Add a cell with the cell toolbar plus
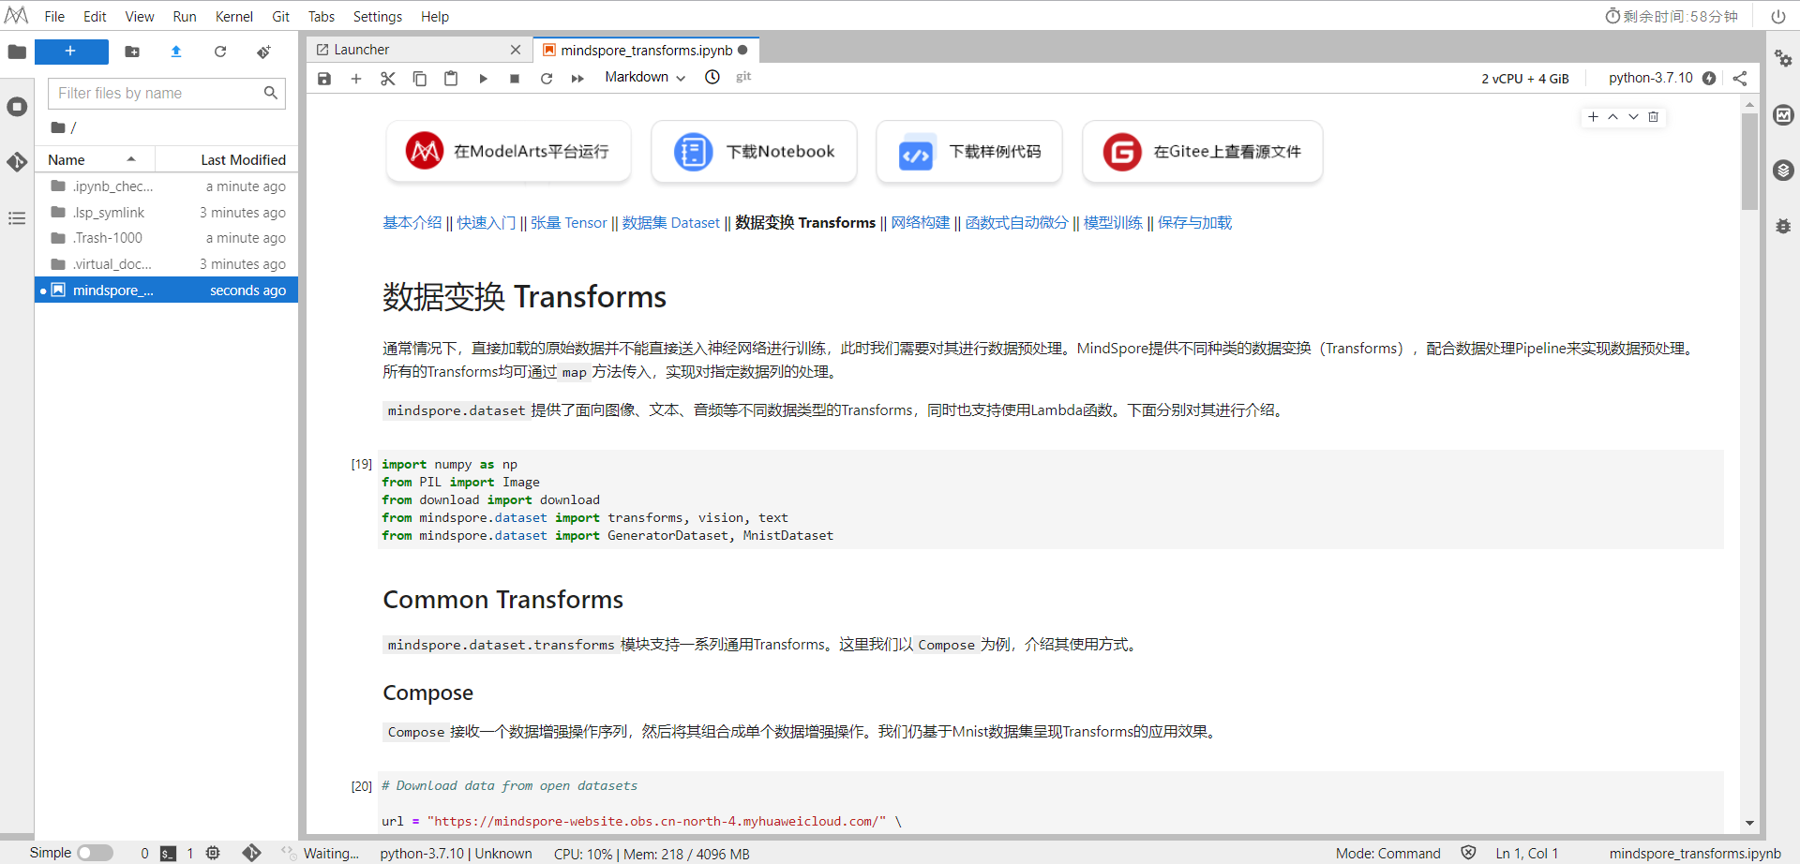This screenshot has height=864, width=1800. (1593, 117)
